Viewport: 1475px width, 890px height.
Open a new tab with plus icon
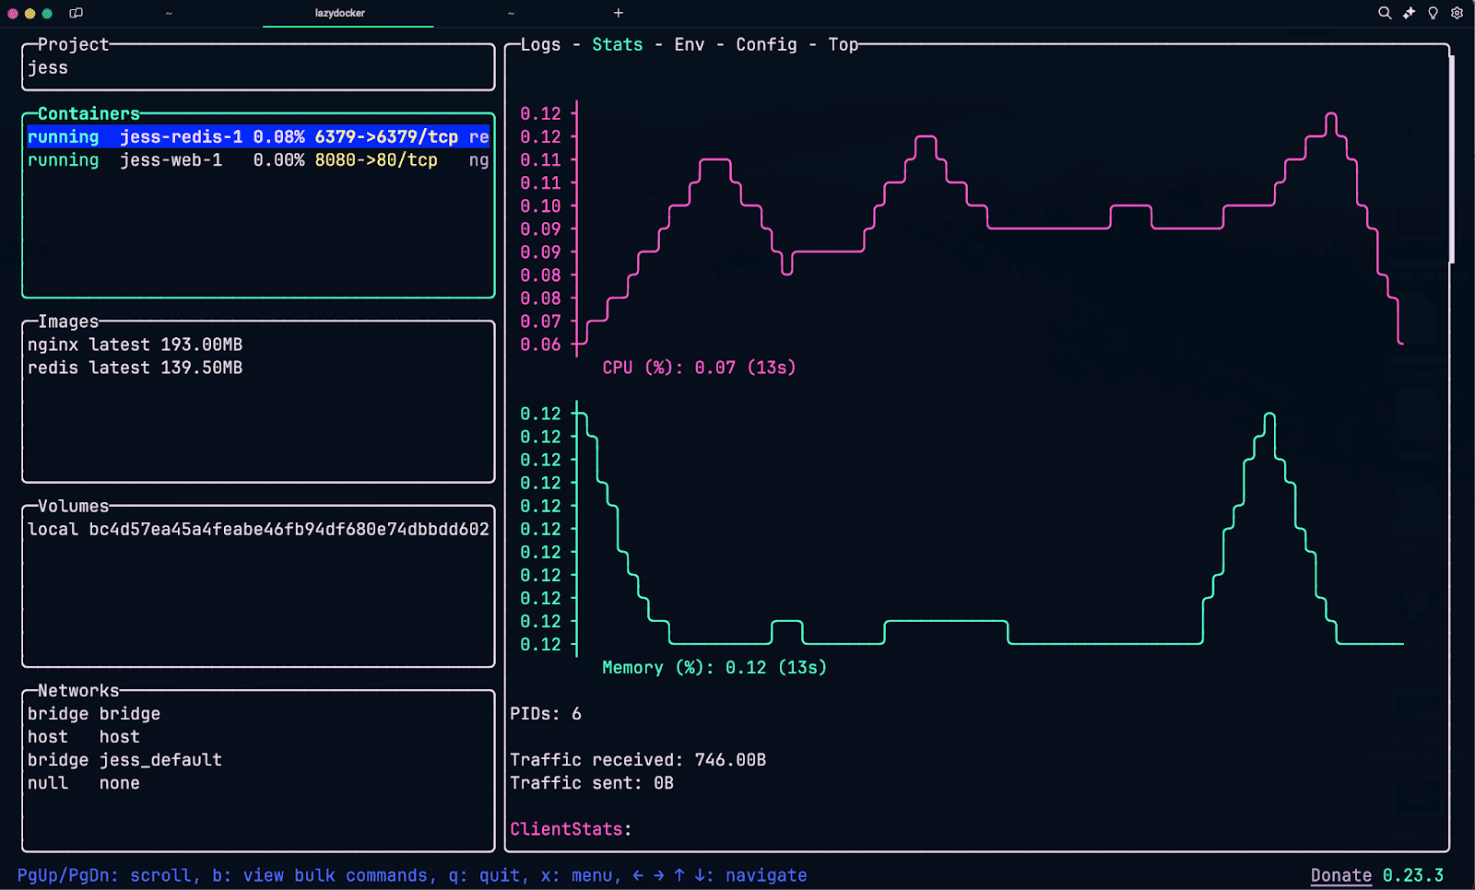click(619, 13)
